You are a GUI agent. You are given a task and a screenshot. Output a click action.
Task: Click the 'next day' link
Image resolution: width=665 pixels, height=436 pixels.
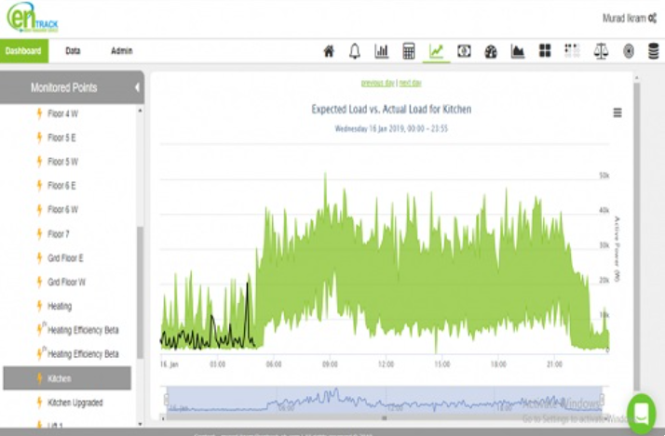(410, 83)
